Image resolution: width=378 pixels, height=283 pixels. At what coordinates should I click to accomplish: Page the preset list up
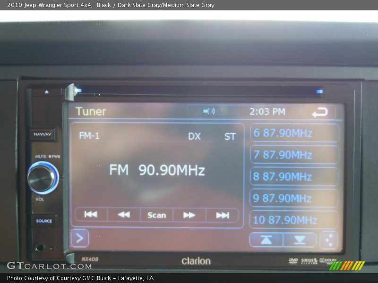click(x=266, y=240)
